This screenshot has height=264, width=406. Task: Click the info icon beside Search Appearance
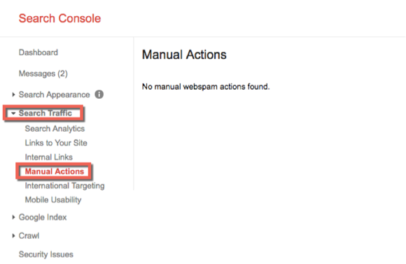[99, 95]
